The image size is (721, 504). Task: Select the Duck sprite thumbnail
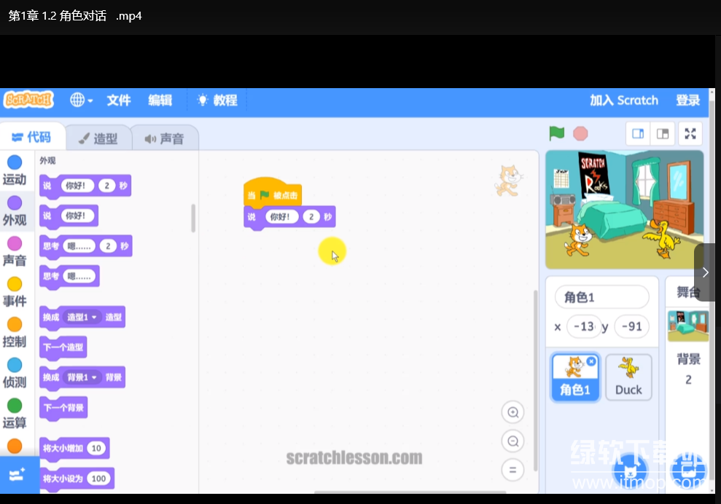click(x=628, y=377)
